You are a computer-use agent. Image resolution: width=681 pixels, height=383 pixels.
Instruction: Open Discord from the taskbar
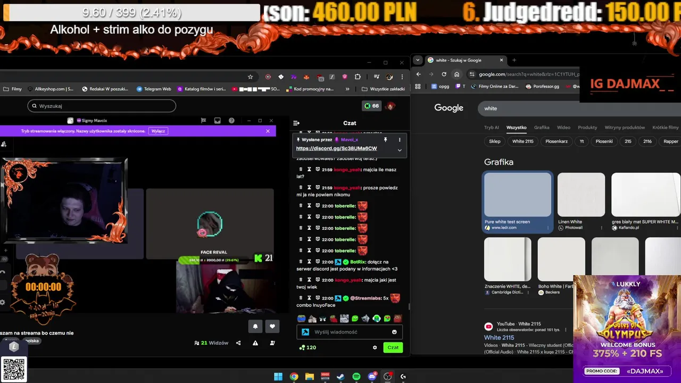(372, 377)
